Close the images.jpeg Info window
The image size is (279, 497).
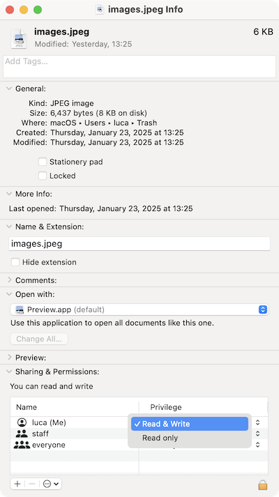click(10, 10)
